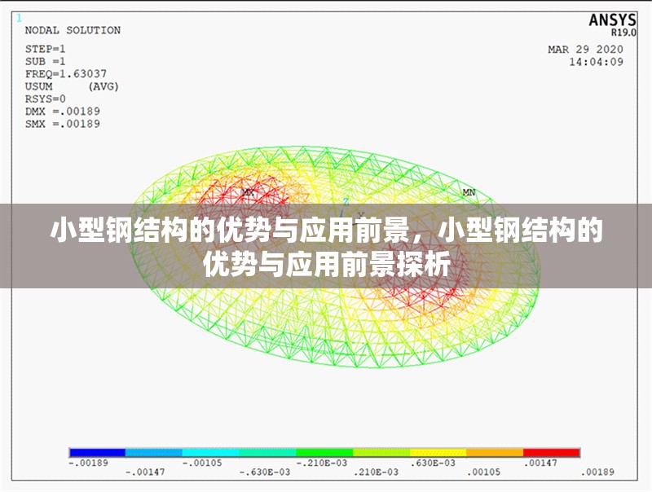652x492 pixels.
Task: Click the MX maximum marker on mesh
Action: (249, 192)
